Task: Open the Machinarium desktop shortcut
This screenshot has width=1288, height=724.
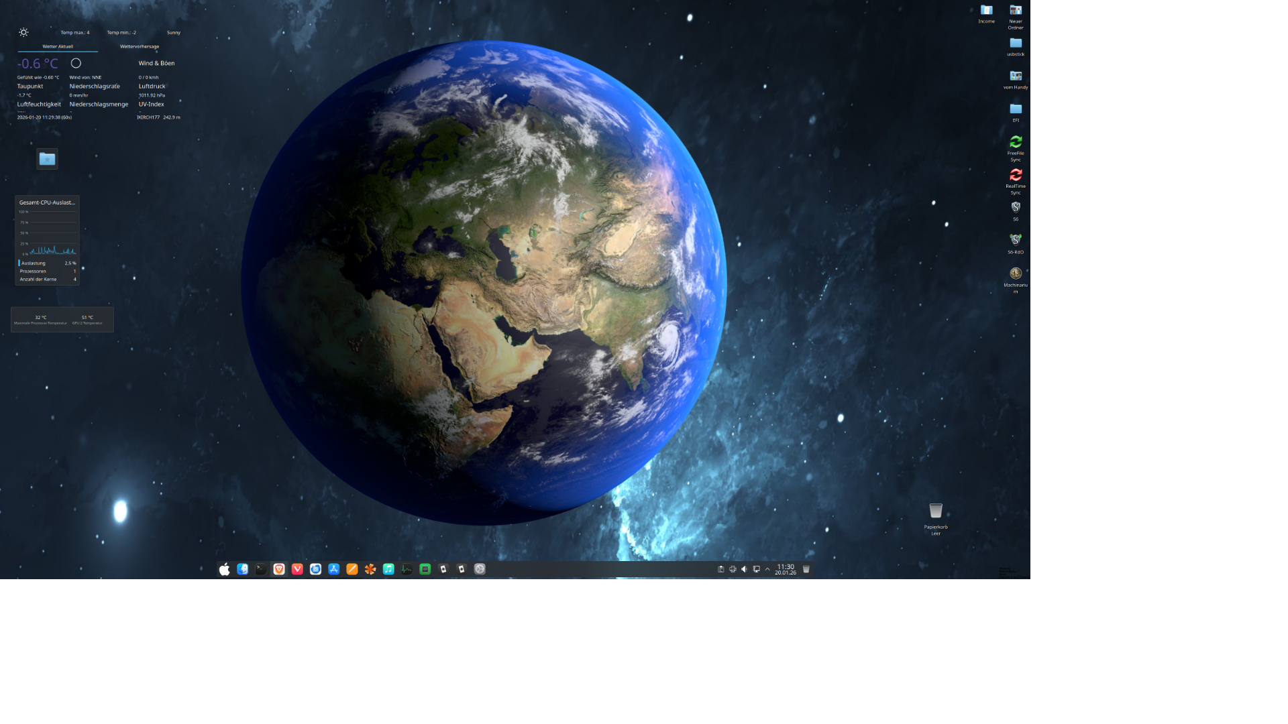Action: point(1015,274)
